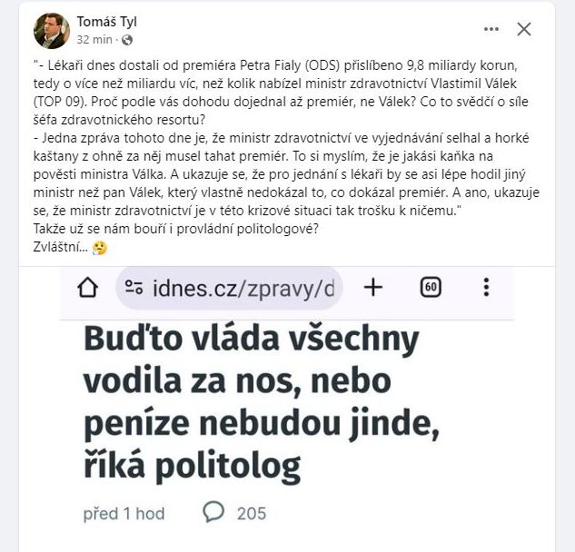
Task: Click the comment speech bubble icon
Action: tap(213, 513)
